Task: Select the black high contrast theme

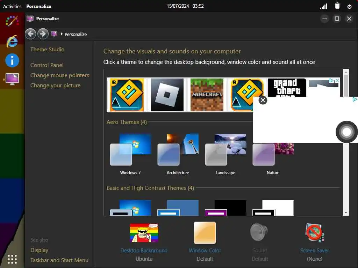Action: pos(225,208)
